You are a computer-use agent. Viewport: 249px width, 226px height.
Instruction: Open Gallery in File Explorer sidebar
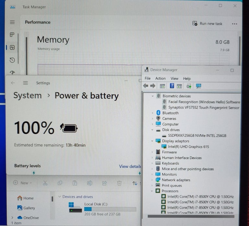pos(26,208)
